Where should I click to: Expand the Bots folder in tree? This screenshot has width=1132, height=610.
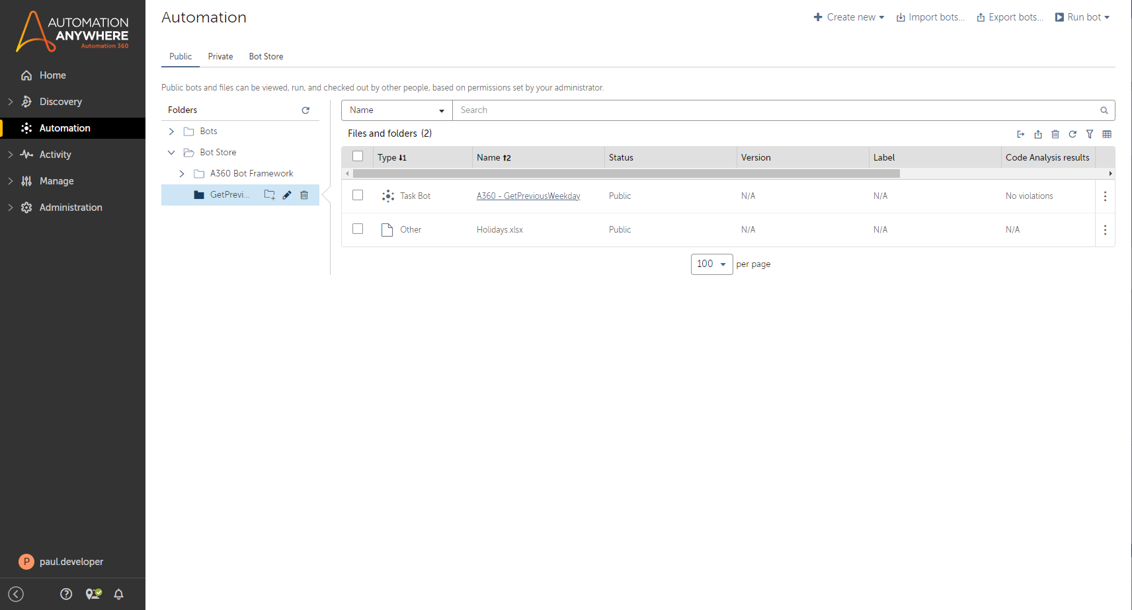click(x=171, y=132)
